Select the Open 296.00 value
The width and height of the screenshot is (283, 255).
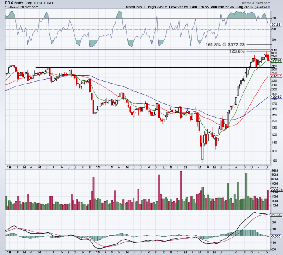click(136, 7)
